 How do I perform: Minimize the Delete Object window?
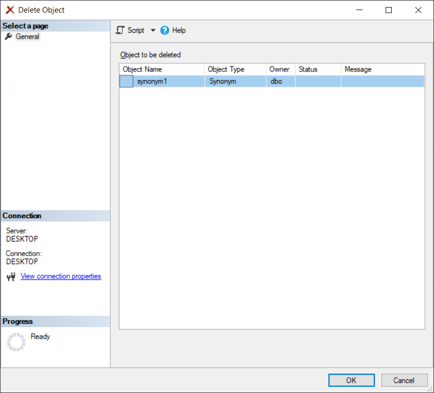tap(359, 10)
